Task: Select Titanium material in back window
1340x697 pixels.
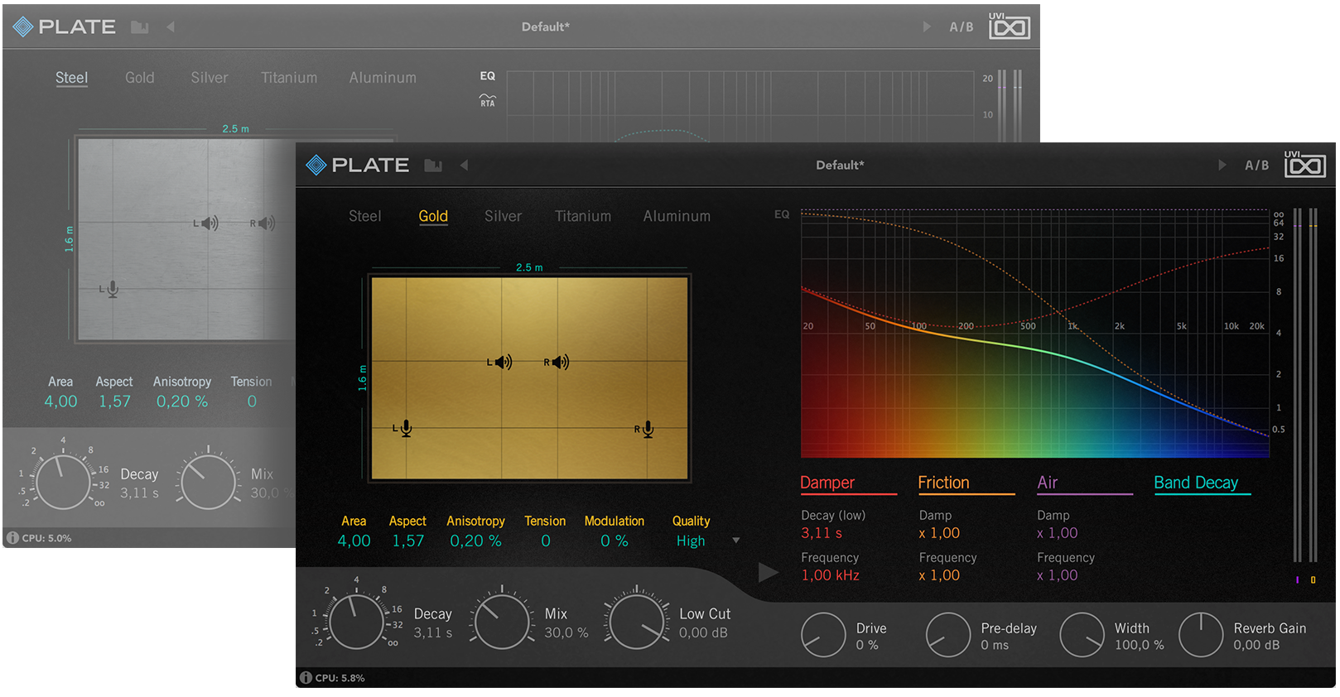Action: point(289,78)
